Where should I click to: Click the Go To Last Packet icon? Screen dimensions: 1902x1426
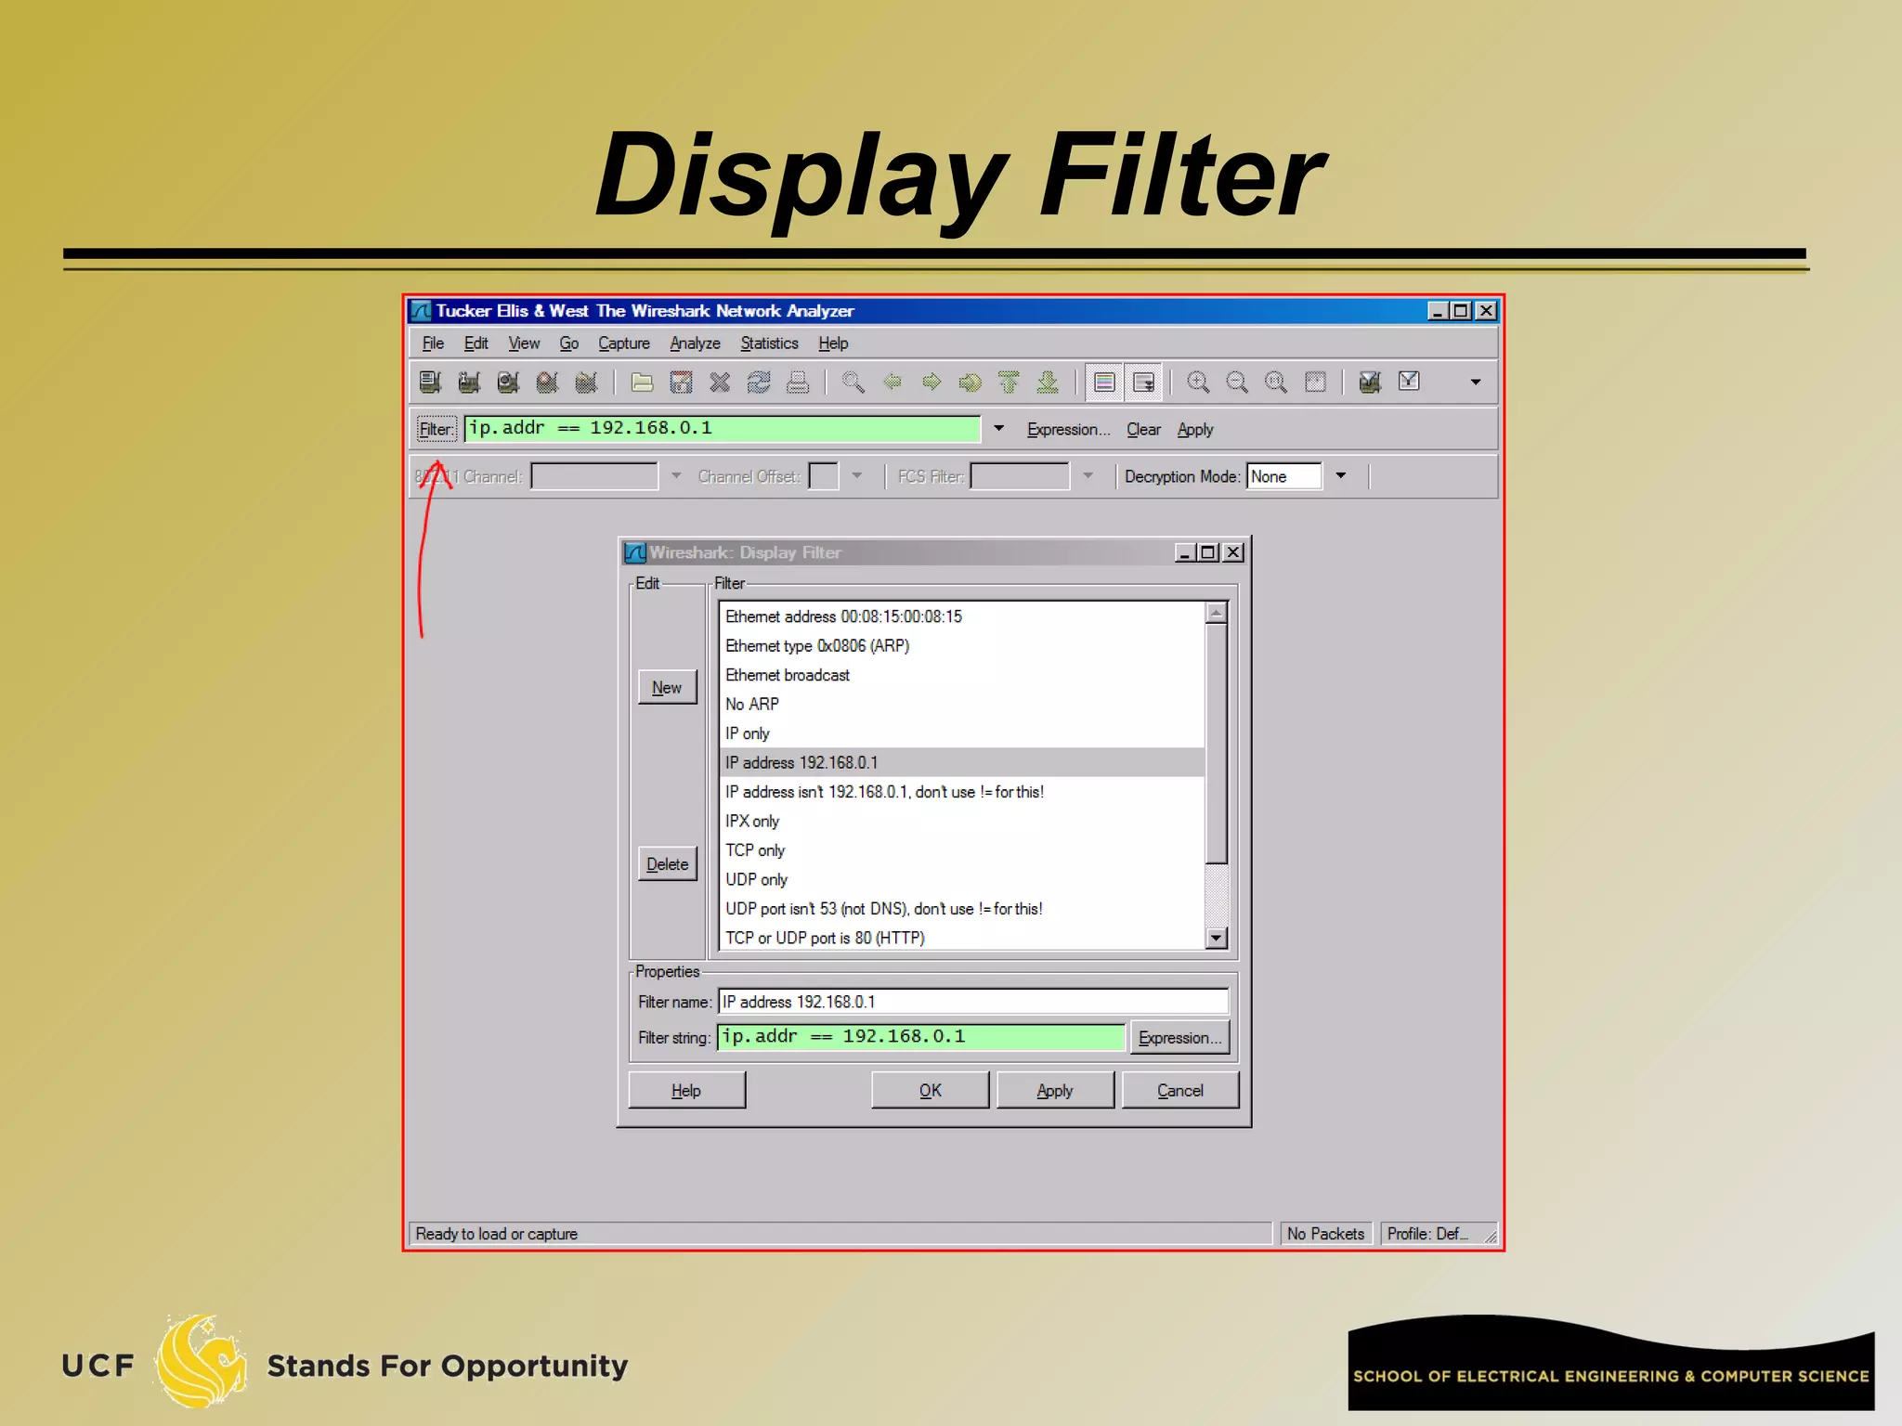1049,382
